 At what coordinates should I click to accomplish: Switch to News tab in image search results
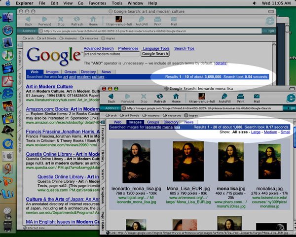tap(189, 122)
